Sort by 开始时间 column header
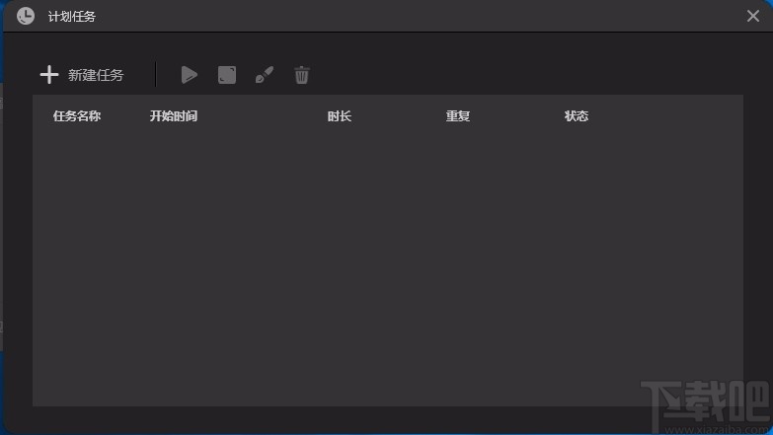Screen dimensions: 773x435 coord(174,116)
